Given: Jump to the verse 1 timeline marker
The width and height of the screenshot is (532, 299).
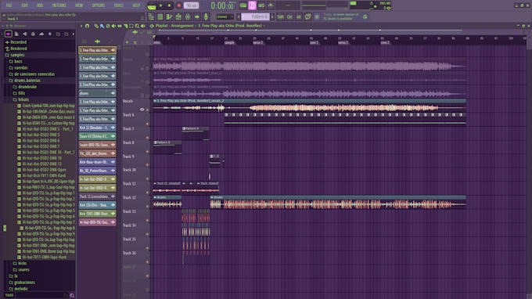Looking at the screenshot, I should [258, 43].
